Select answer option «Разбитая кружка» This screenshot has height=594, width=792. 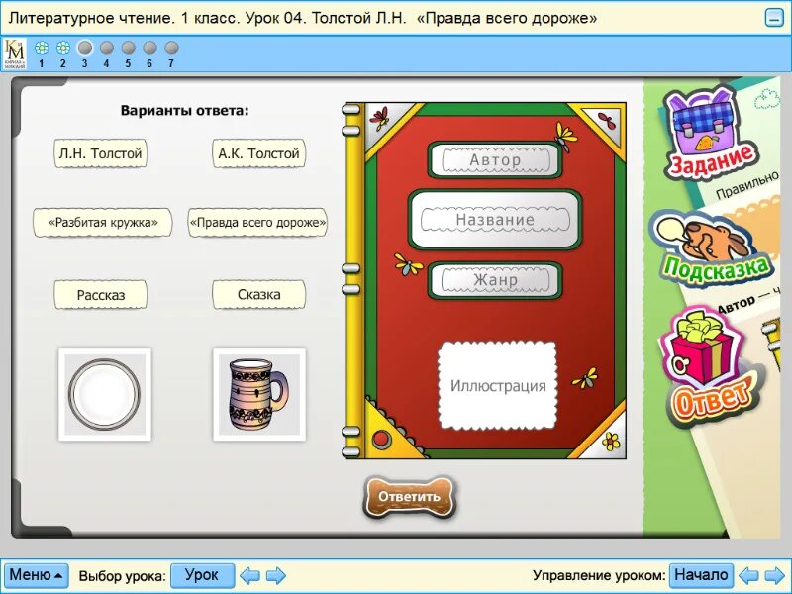click(104, 223)
